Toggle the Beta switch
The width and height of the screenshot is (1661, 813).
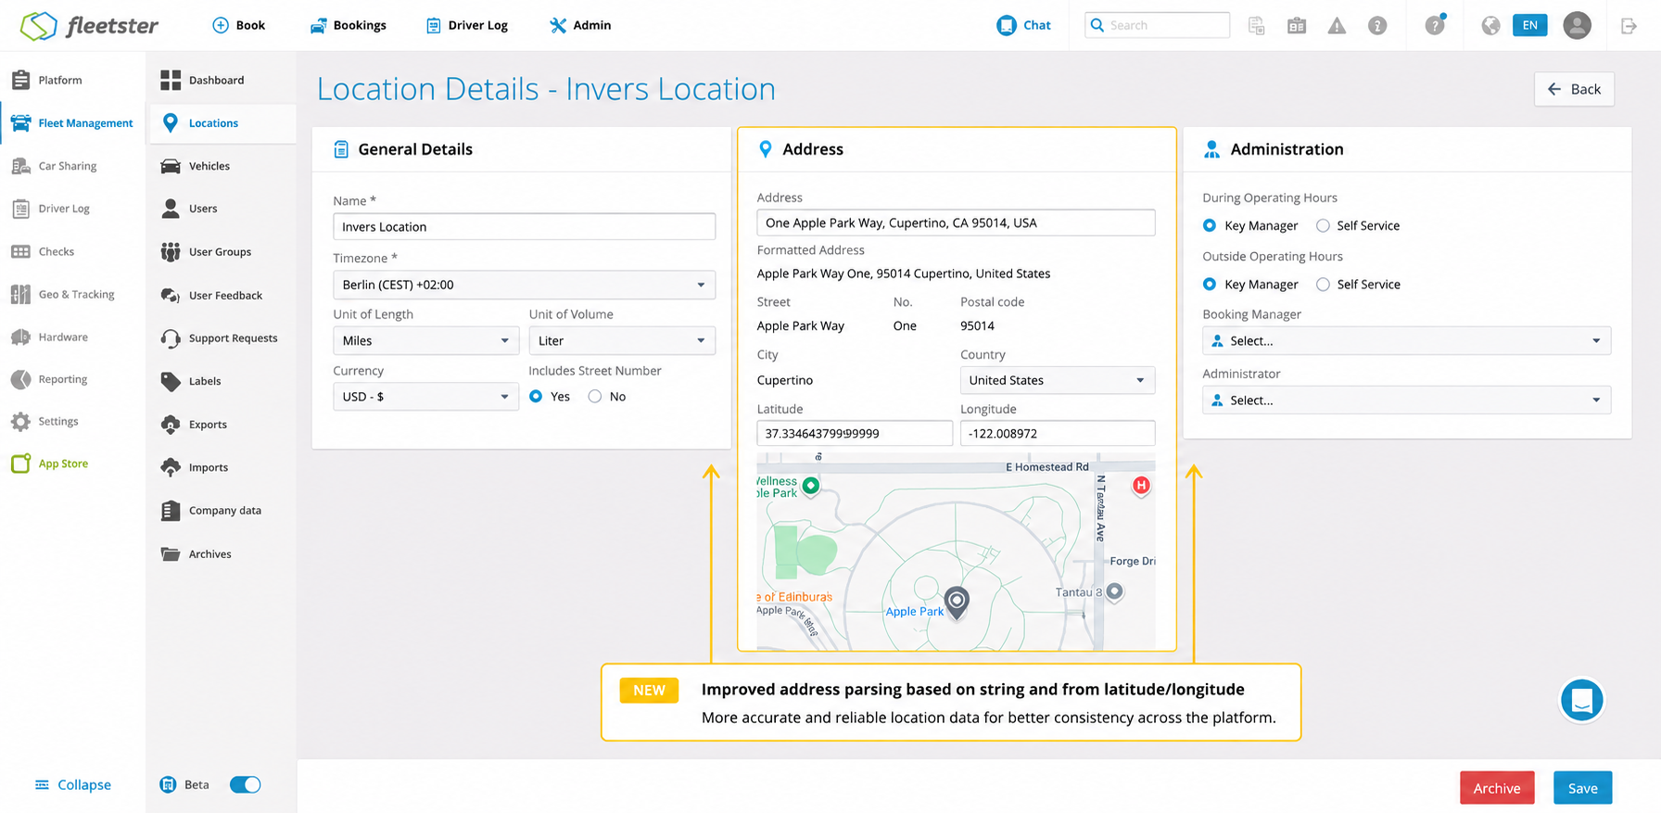click(x=246, y=784)
